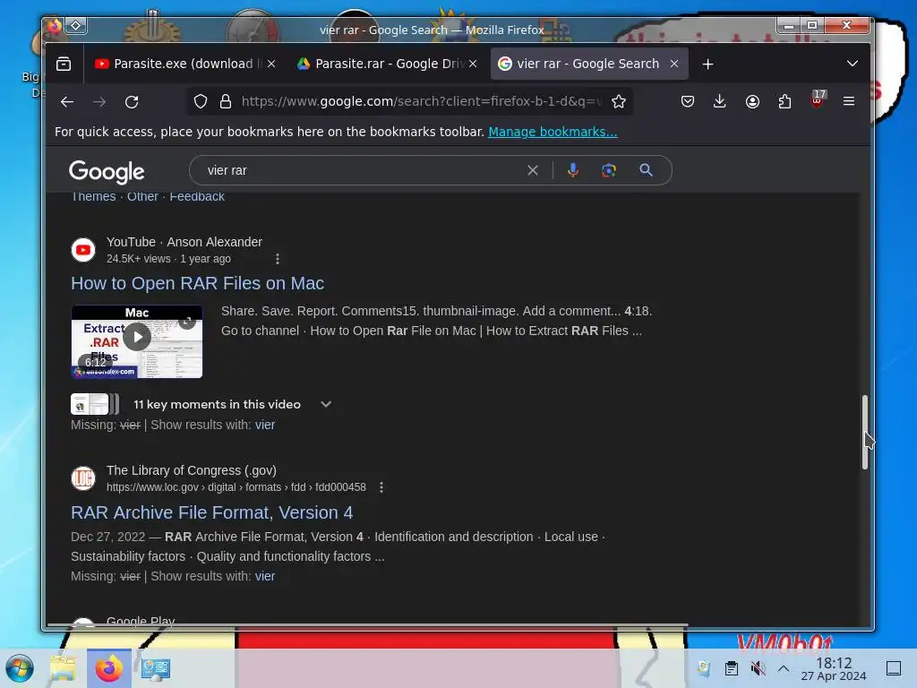The image size is (917, 688).
Task: Click into the Google search box
Action: click(x=363, y=170)
